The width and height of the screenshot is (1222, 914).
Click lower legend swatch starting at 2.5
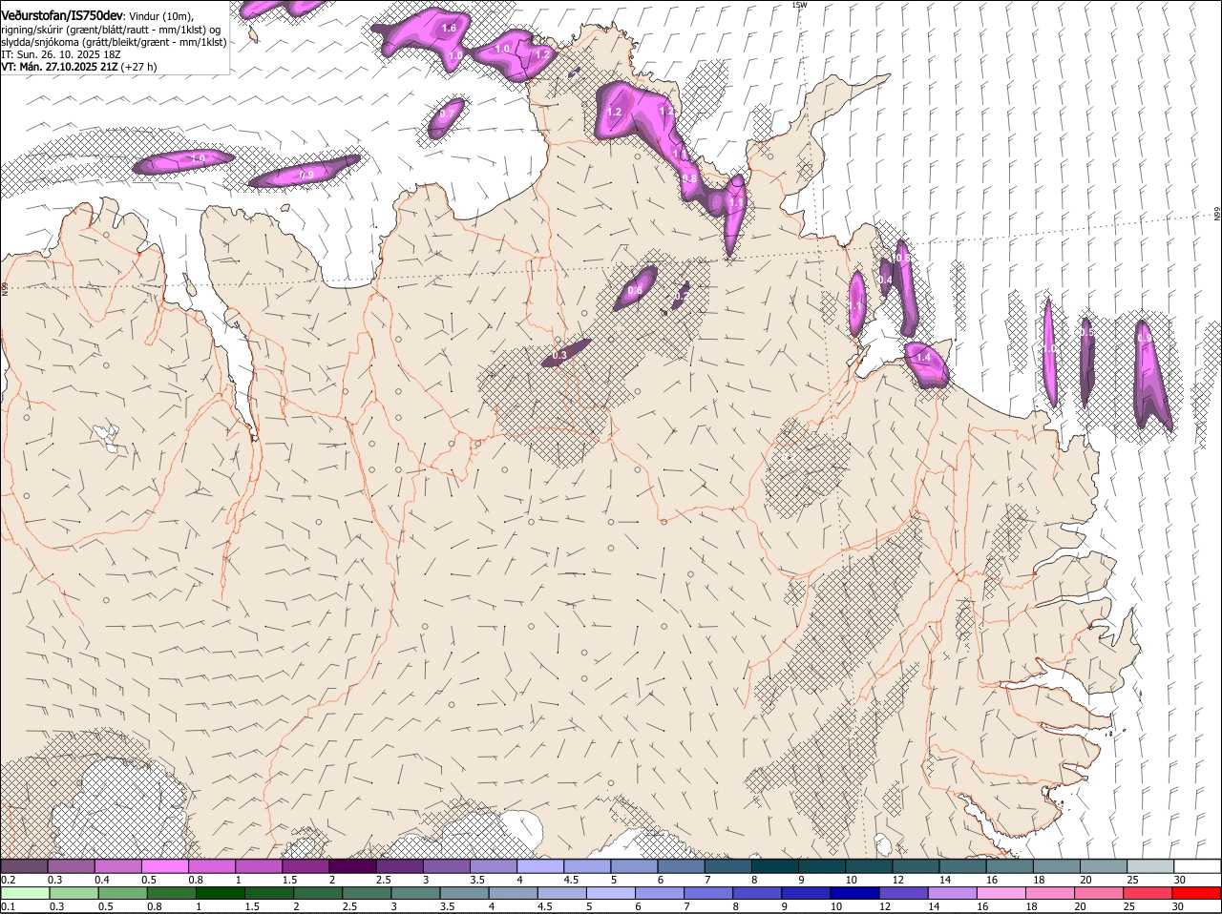coord(368,894)
